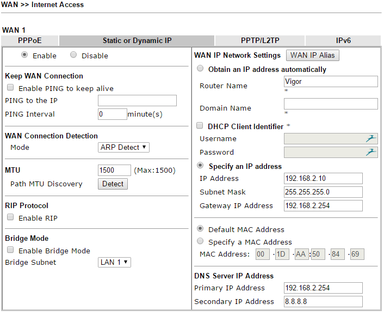384x316 pixels.
Task: Check DHCP Client Identifier checkbox
Action: [200, 126]
